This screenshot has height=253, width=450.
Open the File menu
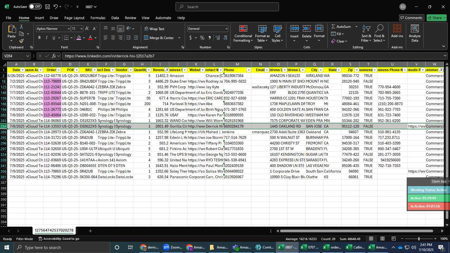(9, 18)
